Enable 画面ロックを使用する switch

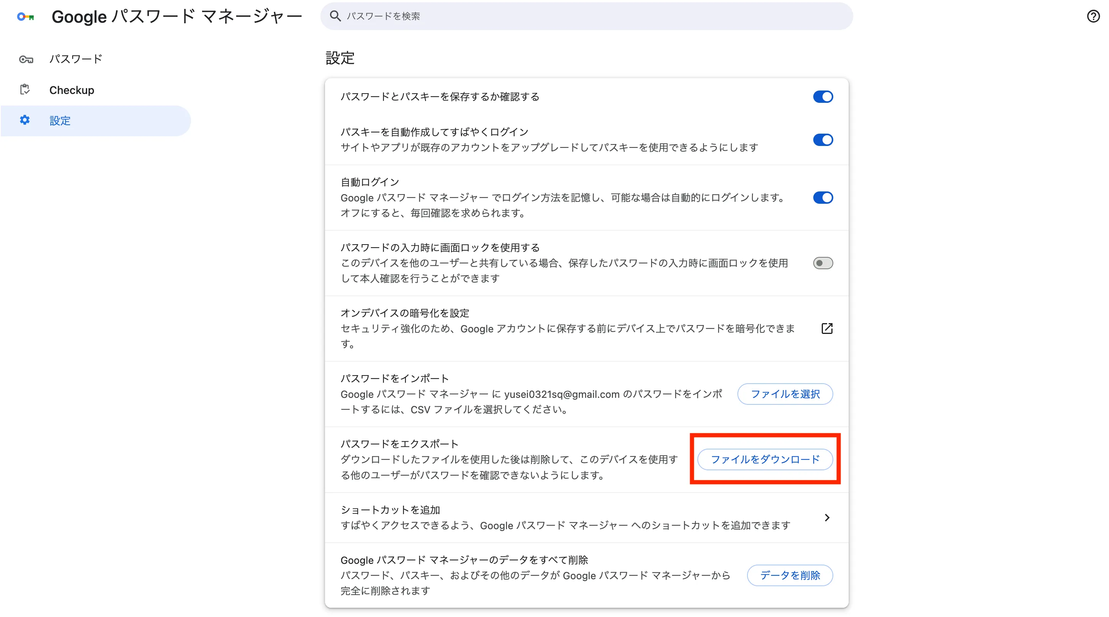(x=823, y=263)
